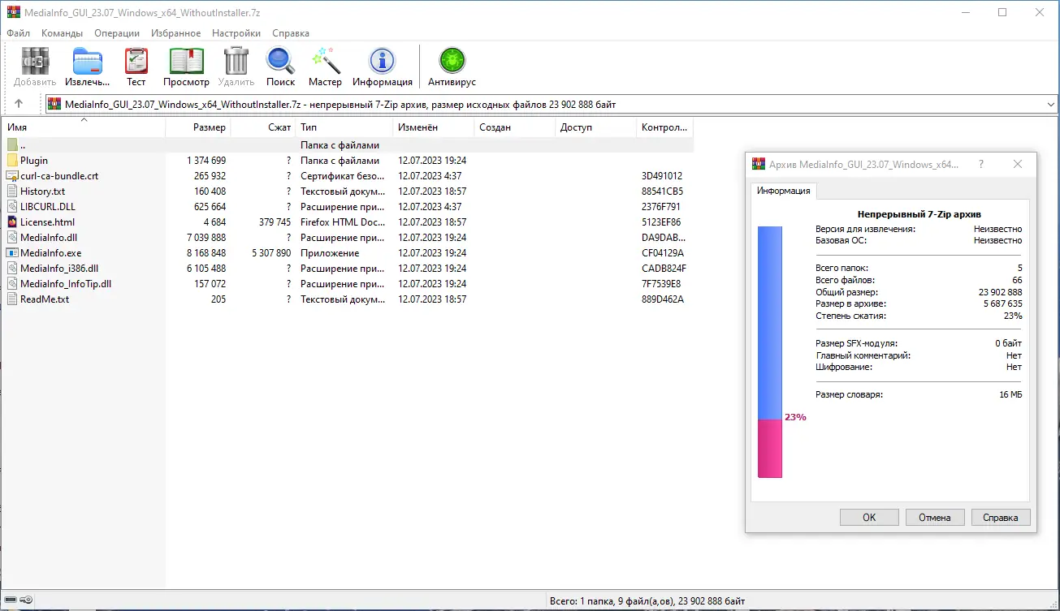The height and width of the screenshot is (611, 1060).
Task: Click the Отмена button
Action: (934, 518)
